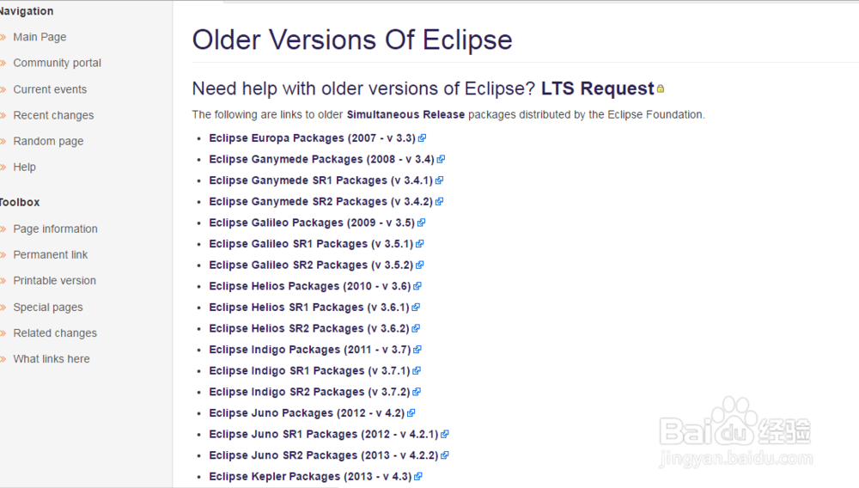Click the bold Simultaneous Release text
Image resolution: width=859 pixels, height=488 pixels.
(x=405, y=114)
